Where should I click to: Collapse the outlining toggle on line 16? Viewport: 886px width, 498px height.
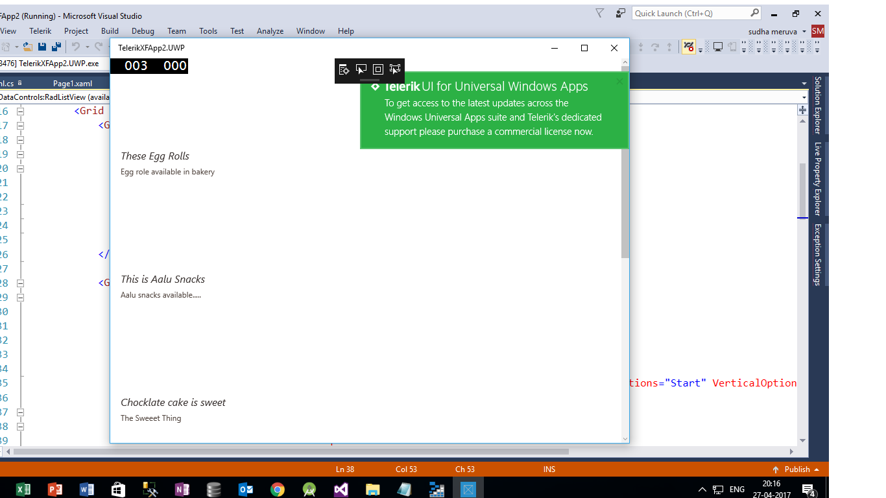tap(20, 111)
